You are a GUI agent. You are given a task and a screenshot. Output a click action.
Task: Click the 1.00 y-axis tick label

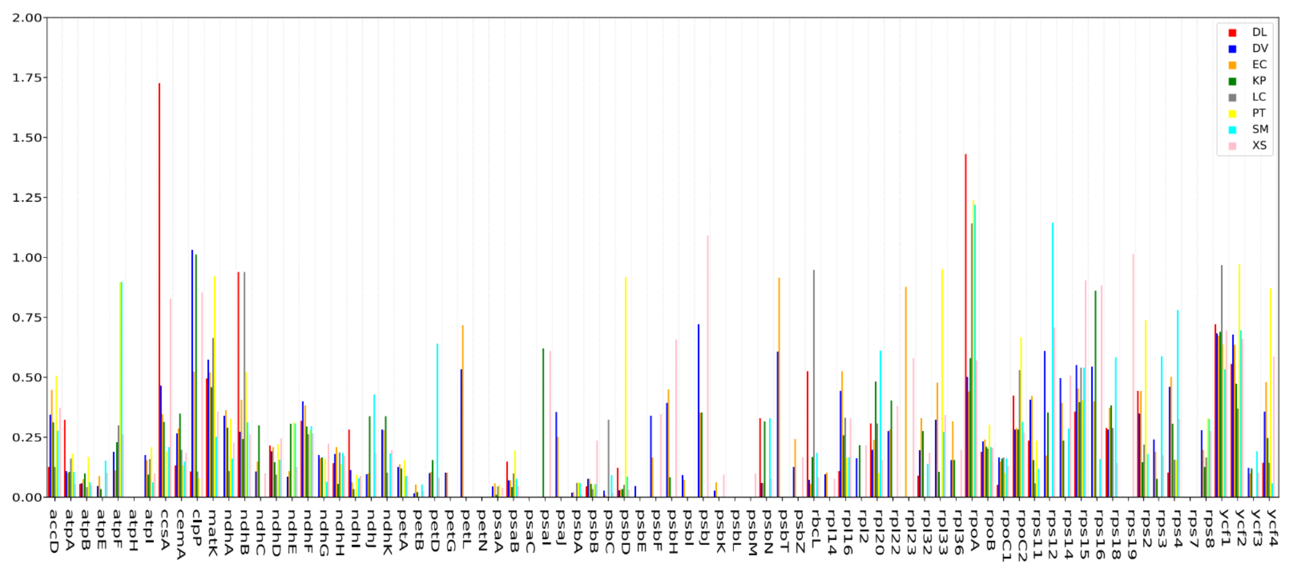27,258
